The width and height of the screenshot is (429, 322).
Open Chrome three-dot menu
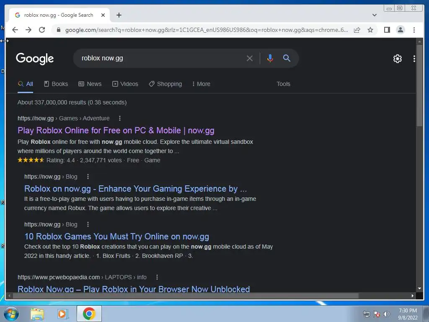click(x=414, y=30)
